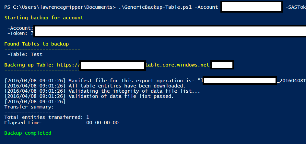Click the elapsed time value 00.00:00:00
Screen dimensions: 306x144
pos(102,122)
